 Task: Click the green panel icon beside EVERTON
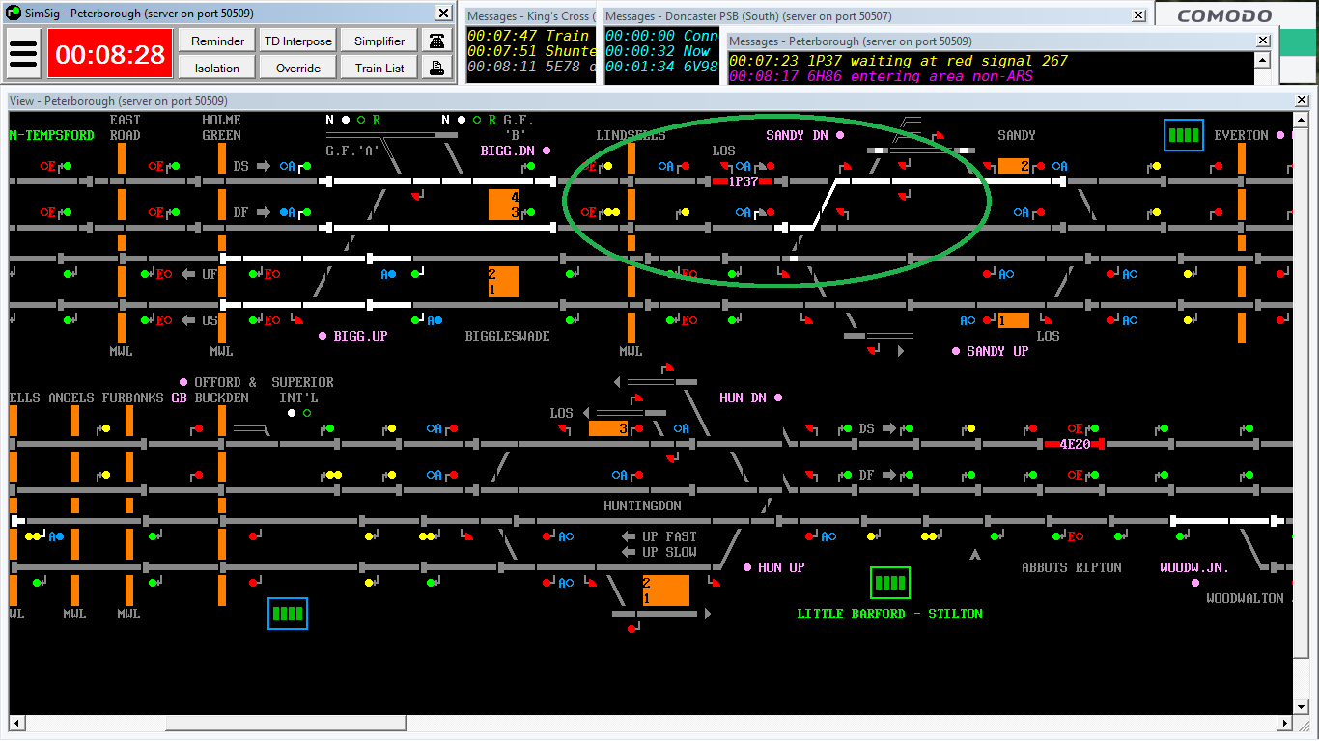(x=1184, y=135)
